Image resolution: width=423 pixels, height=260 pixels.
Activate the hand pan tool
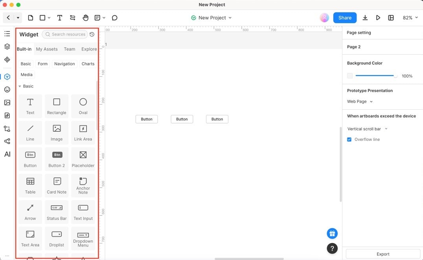point(86,18)
